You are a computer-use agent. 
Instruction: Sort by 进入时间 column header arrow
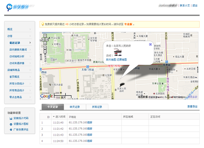(54, 117)
